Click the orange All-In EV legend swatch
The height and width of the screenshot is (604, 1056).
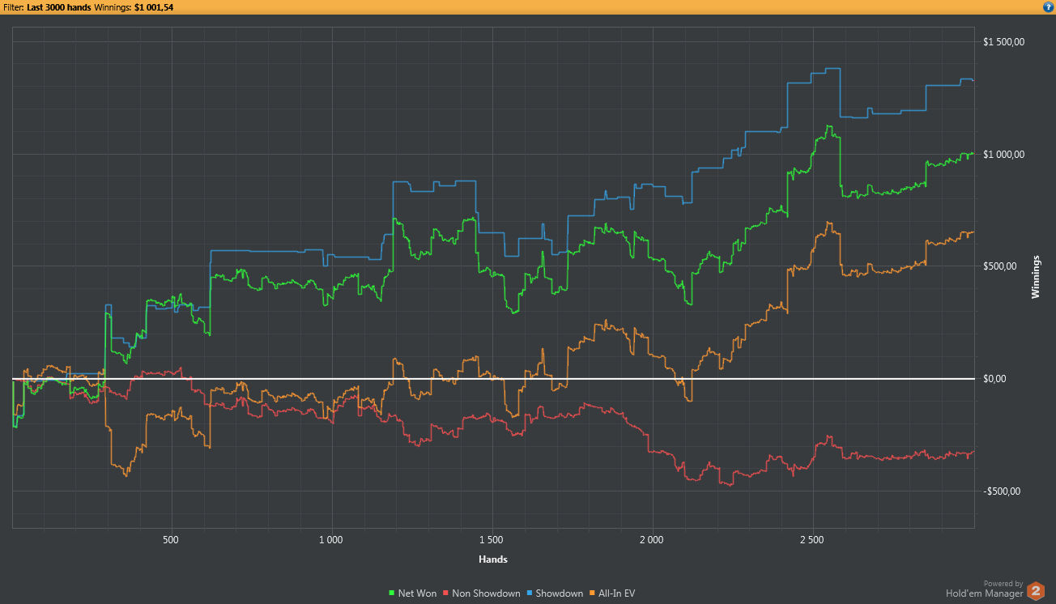pyautogui.click(x=594, y=593)
